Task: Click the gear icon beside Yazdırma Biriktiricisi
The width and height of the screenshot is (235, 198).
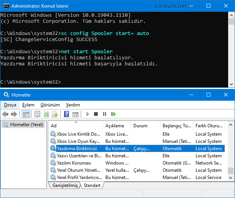Action: 53,148
